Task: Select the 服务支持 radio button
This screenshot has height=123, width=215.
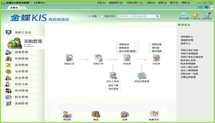Action: (x=102, y=16)
